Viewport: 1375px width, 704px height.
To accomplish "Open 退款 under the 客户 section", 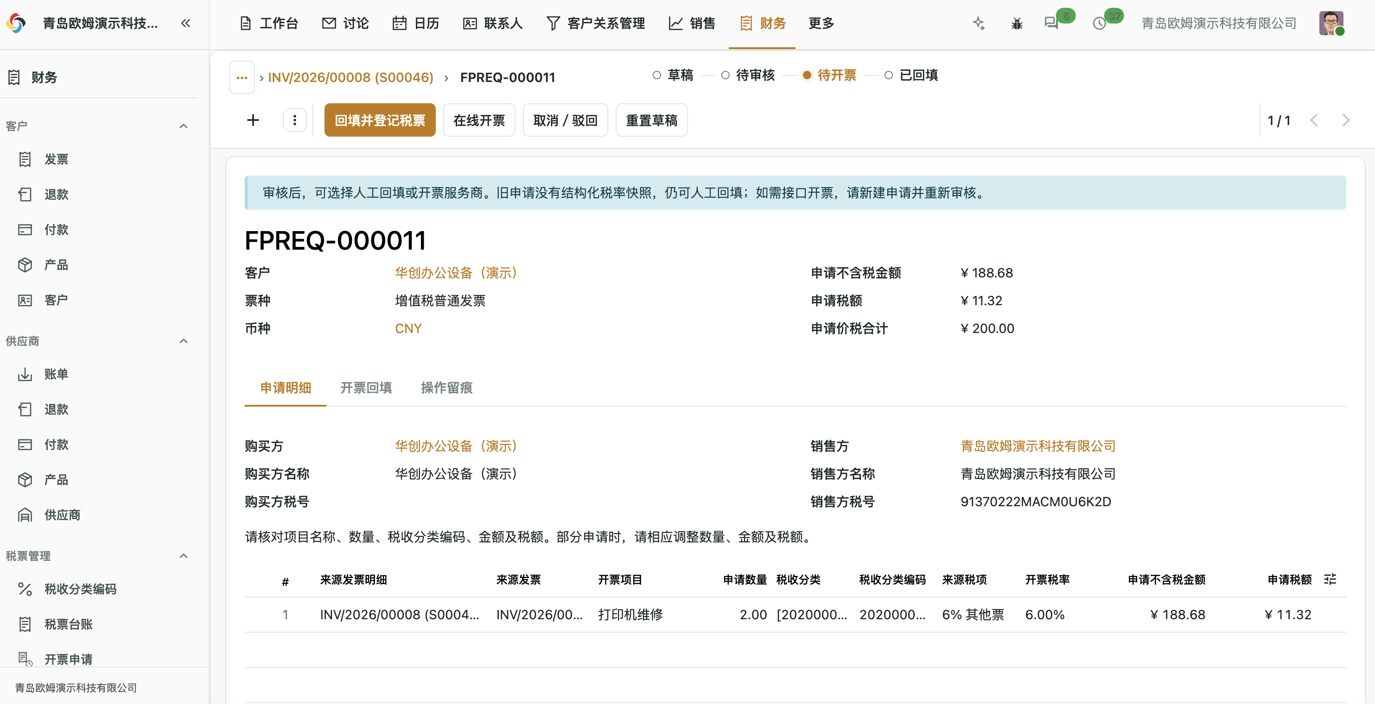I will click(x=56, y=194).
